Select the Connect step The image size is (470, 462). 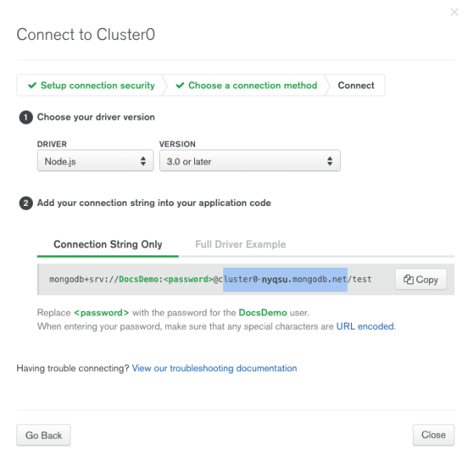356,85
